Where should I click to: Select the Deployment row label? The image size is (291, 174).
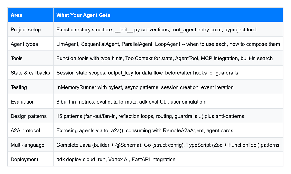pyautogui.click(x=24, y=159)
